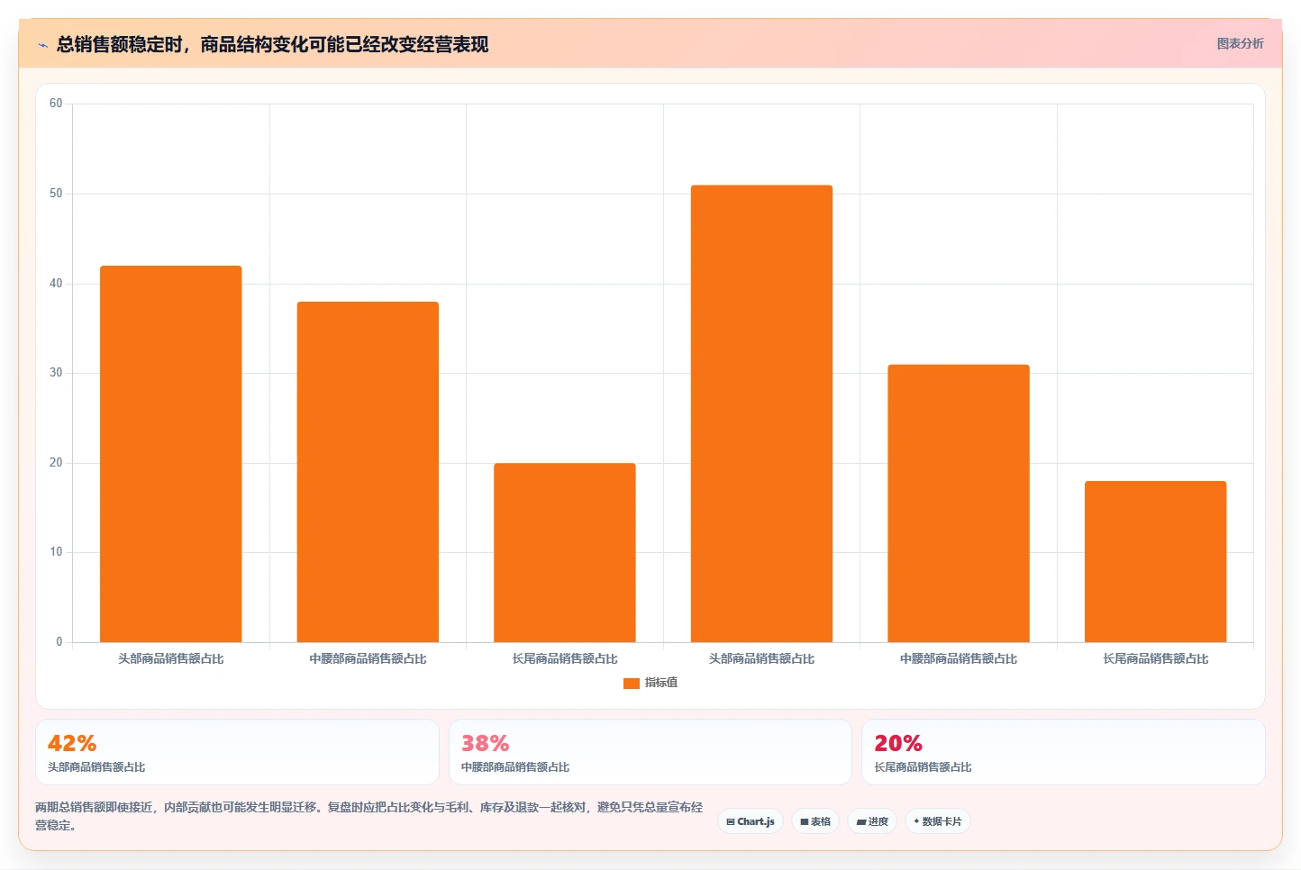
Task: Click the y-axis label 20
Action: click(x=56, y=463)
